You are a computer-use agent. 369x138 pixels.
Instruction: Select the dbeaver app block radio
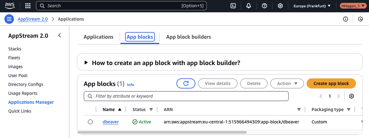[x=90, y=122]
